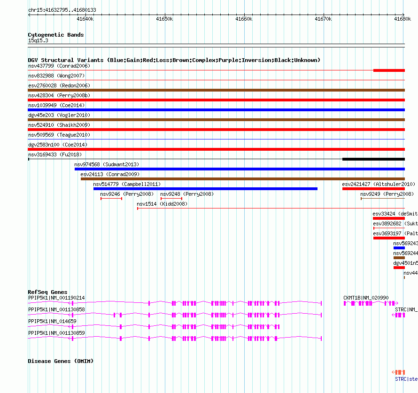
Task: Click the orange STRC OMIM disease gene glyph
Action: 398,372
